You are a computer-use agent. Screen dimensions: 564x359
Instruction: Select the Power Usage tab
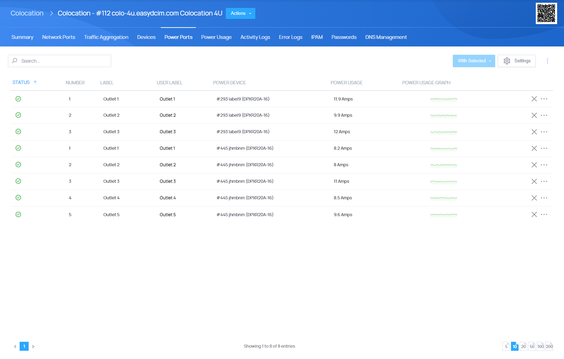point(216,37)
